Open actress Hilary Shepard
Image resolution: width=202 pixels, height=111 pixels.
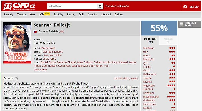click(119, 62)
